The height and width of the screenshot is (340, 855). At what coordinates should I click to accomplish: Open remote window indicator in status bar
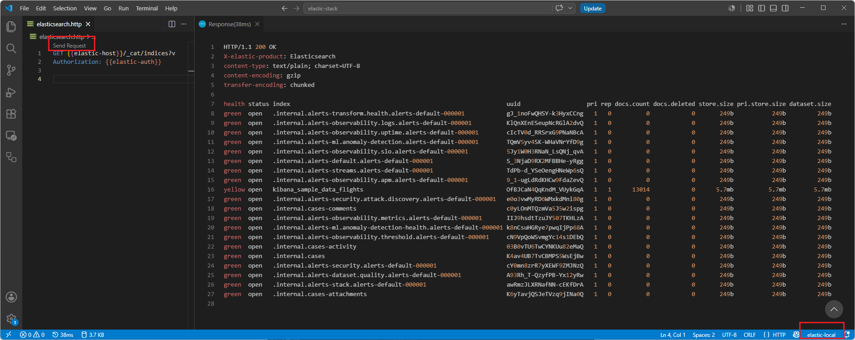9,335
